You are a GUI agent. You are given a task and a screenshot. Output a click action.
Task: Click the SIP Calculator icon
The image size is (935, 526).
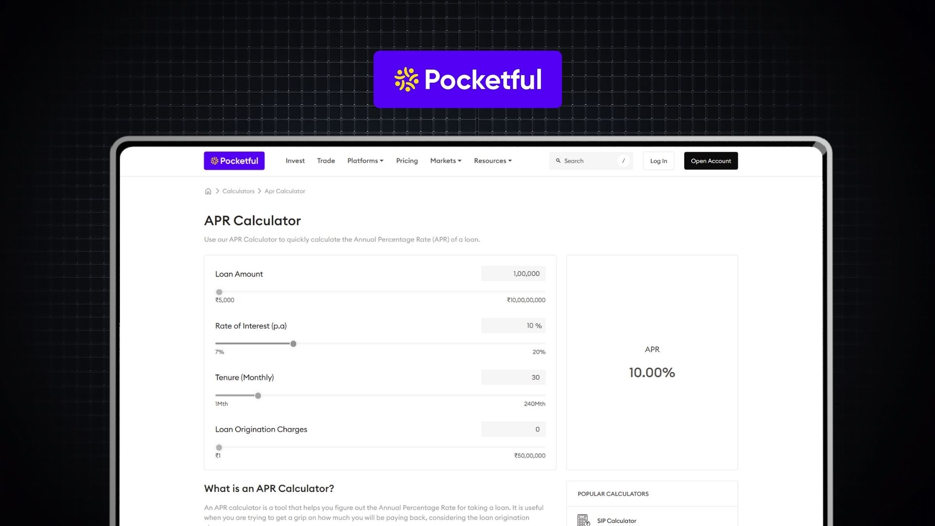pyautogui.click(x=582, y=520)
